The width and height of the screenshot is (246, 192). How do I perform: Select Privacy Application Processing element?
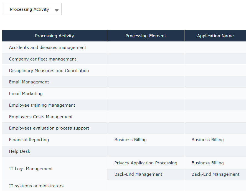point(146,163)
